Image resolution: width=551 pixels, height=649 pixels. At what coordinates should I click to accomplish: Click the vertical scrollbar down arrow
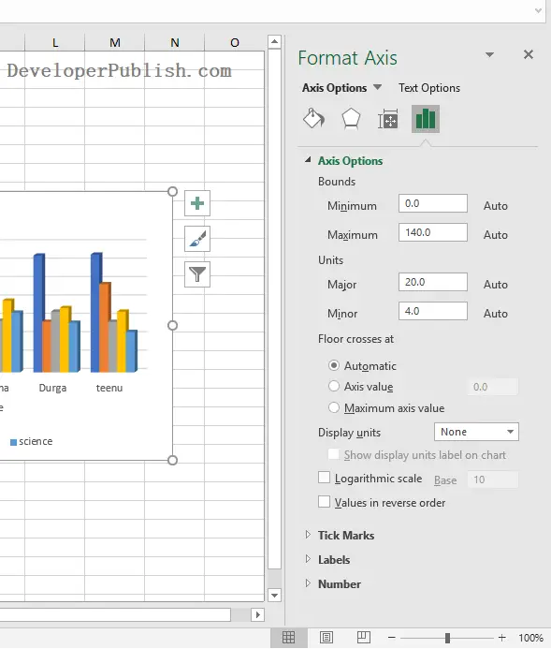tap(274, 596)
